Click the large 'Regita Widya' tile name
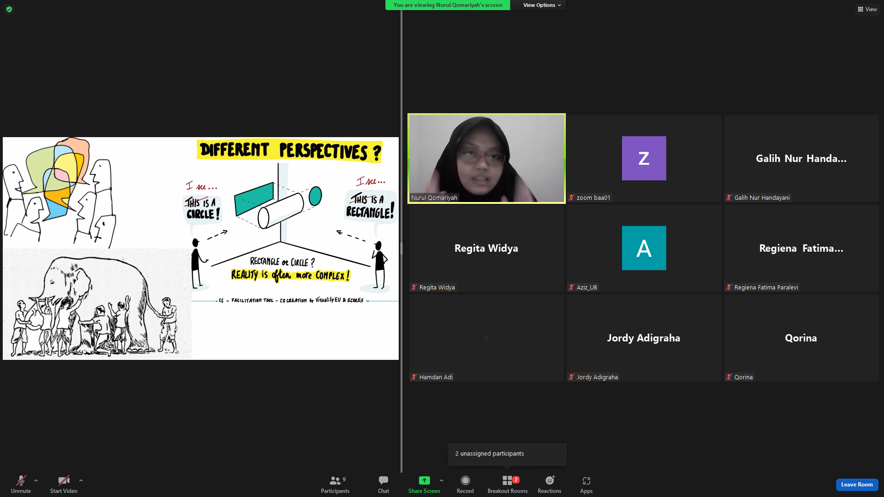Screen dimensions: 884x497 [486, 248]
